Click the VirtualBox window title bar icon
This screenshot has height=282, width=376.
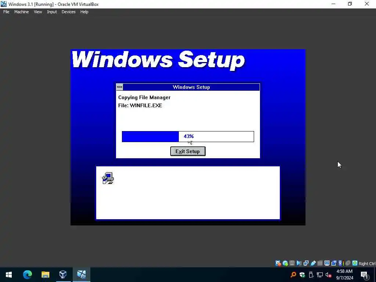pyautogui.click(x=4, y=4)
